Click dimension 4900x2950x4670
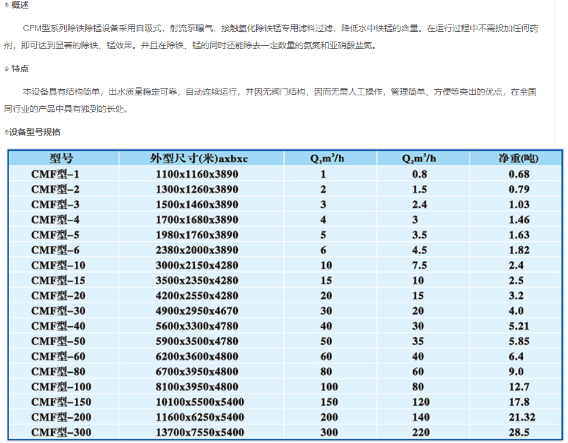Image resolution: width=568 pixels, height=443 pixels. pos(197,311)
